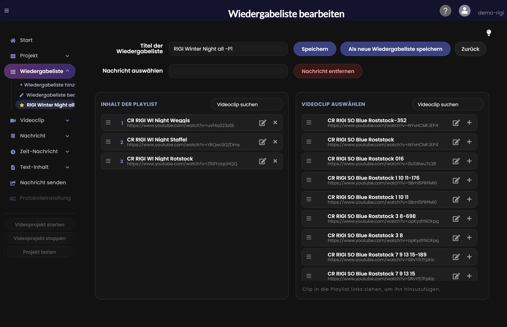Screen dimensions: 507x327
Task: Grab drag handle of Blue Roststock 1 10 11 row
Action: point(309,199)
